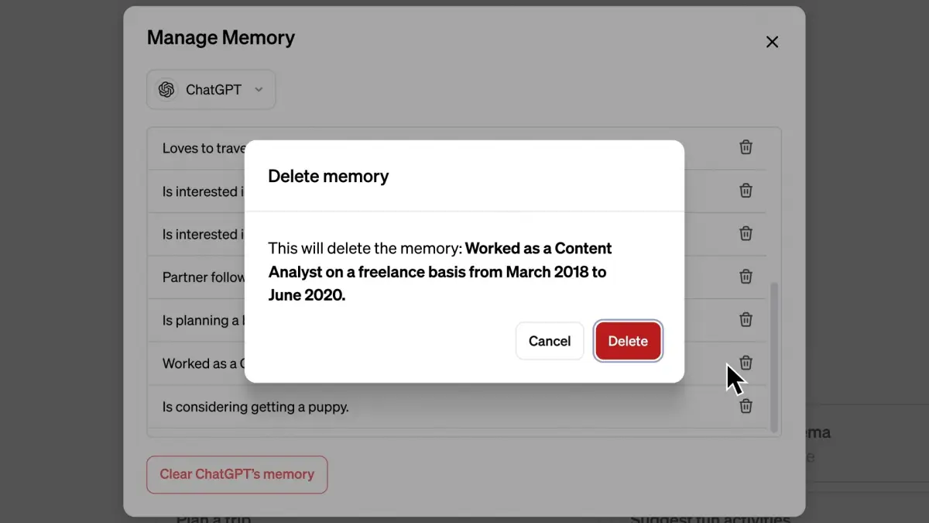
Task: Click the red Delete button
Action: 628,341
